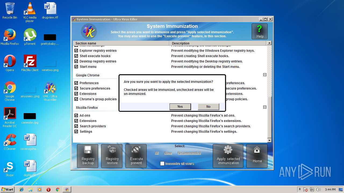Toggle Chrome's group policies checkbox
The image size is (344, 193).
(76, 99)
